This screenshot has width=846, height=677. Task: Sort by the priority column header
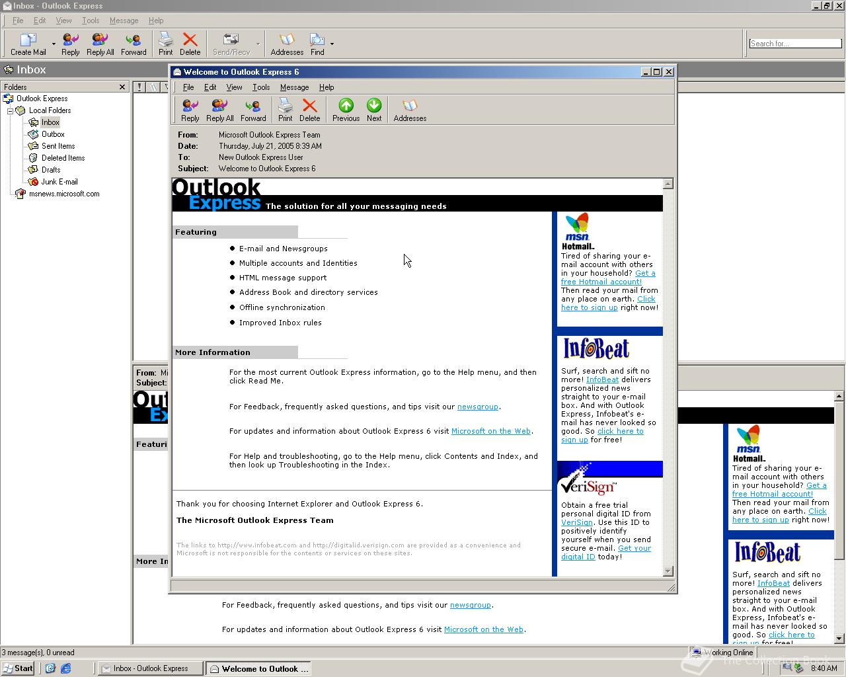click(x=140, y=87)
